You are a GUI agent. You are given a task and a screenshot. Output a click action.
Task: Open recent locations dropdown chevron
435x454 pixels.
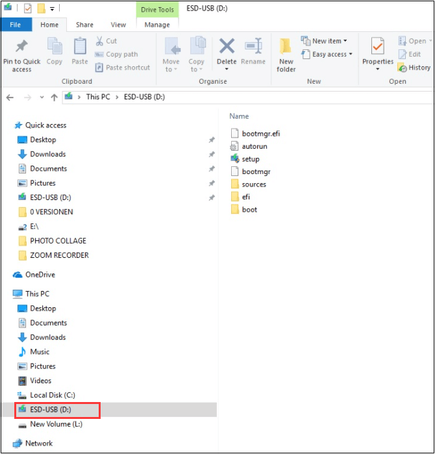pyautogui.click(x=42, y=97)
